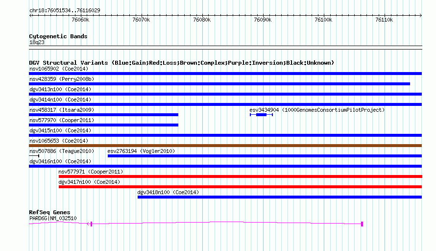This screenshot has width=436, height=251.
Task: Click the dgv3413n100 (Coe2014) label text
Action: pyautogui.click(x=60, y=89)
